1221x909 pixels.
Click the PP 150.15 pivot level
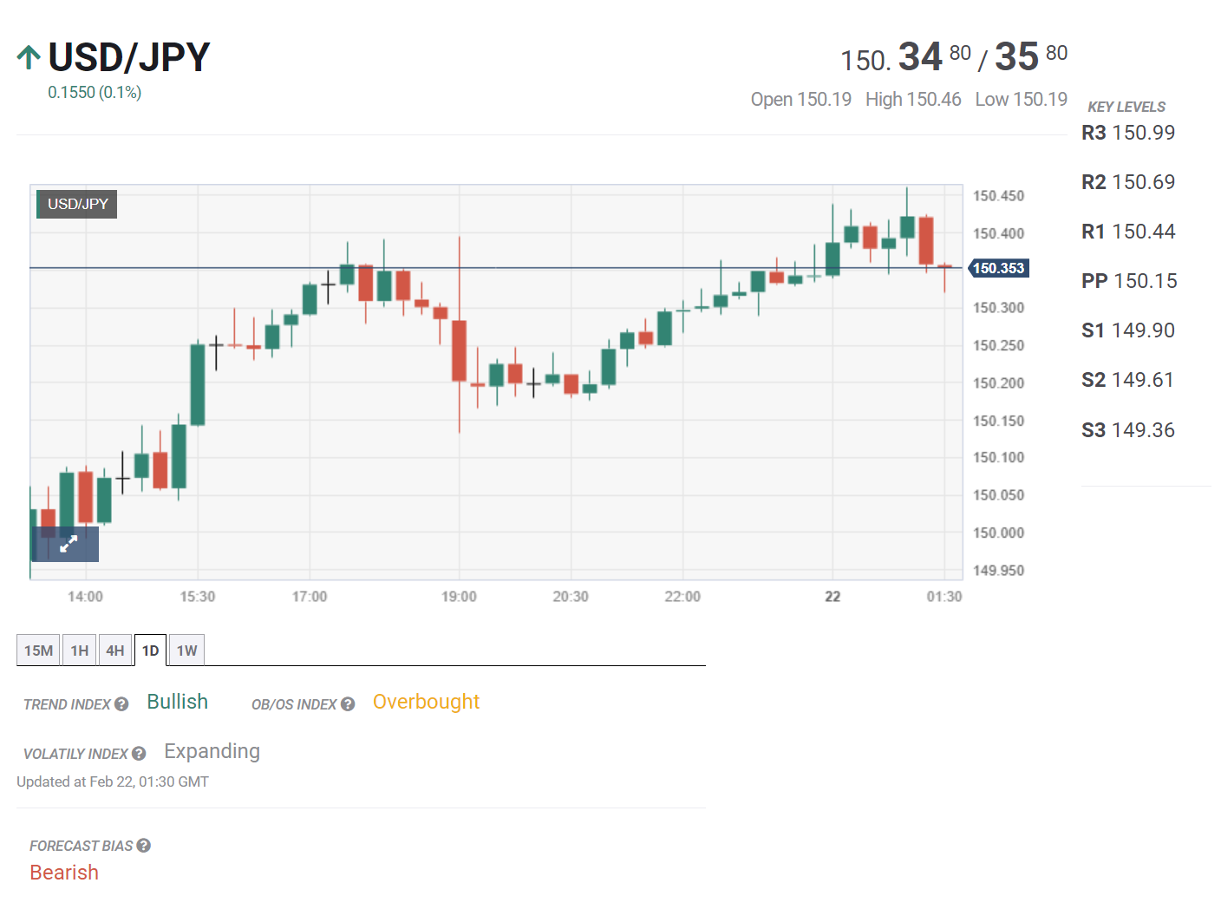tap(1129, 281)
